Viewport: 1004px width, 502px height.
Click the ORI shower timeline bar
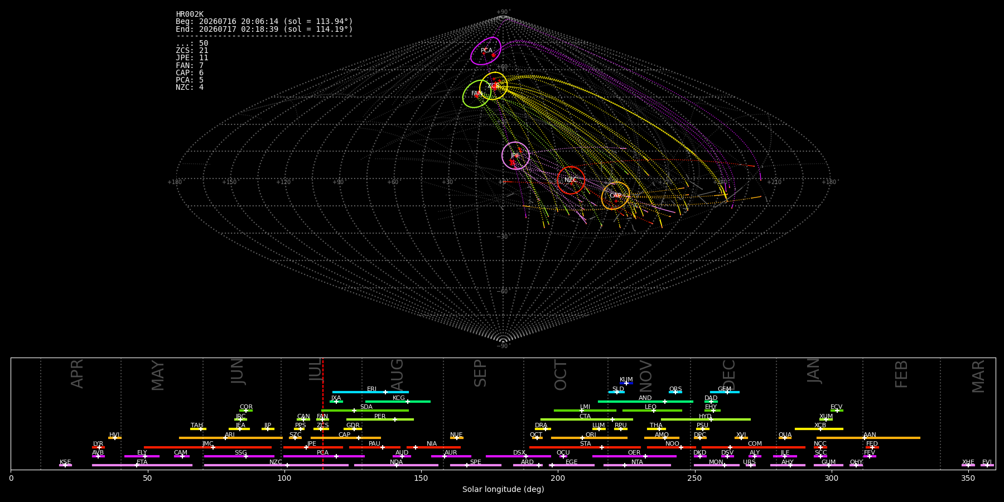pos(589,438)
